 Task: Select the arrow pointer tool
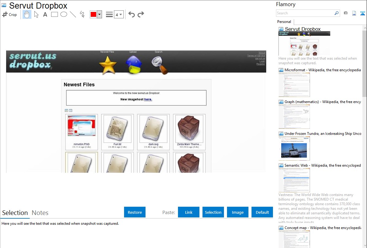coord(36,14)
